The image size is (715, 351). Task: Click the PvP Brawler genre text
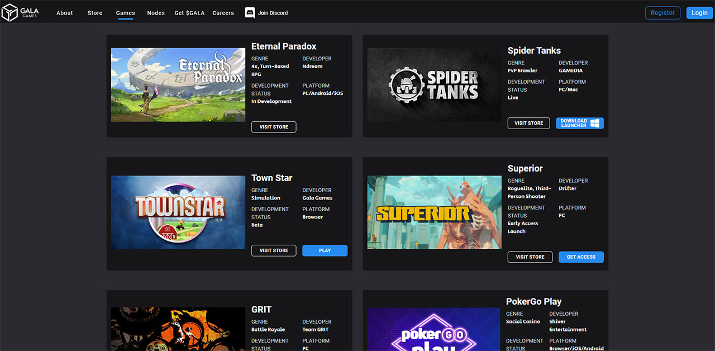522,70
